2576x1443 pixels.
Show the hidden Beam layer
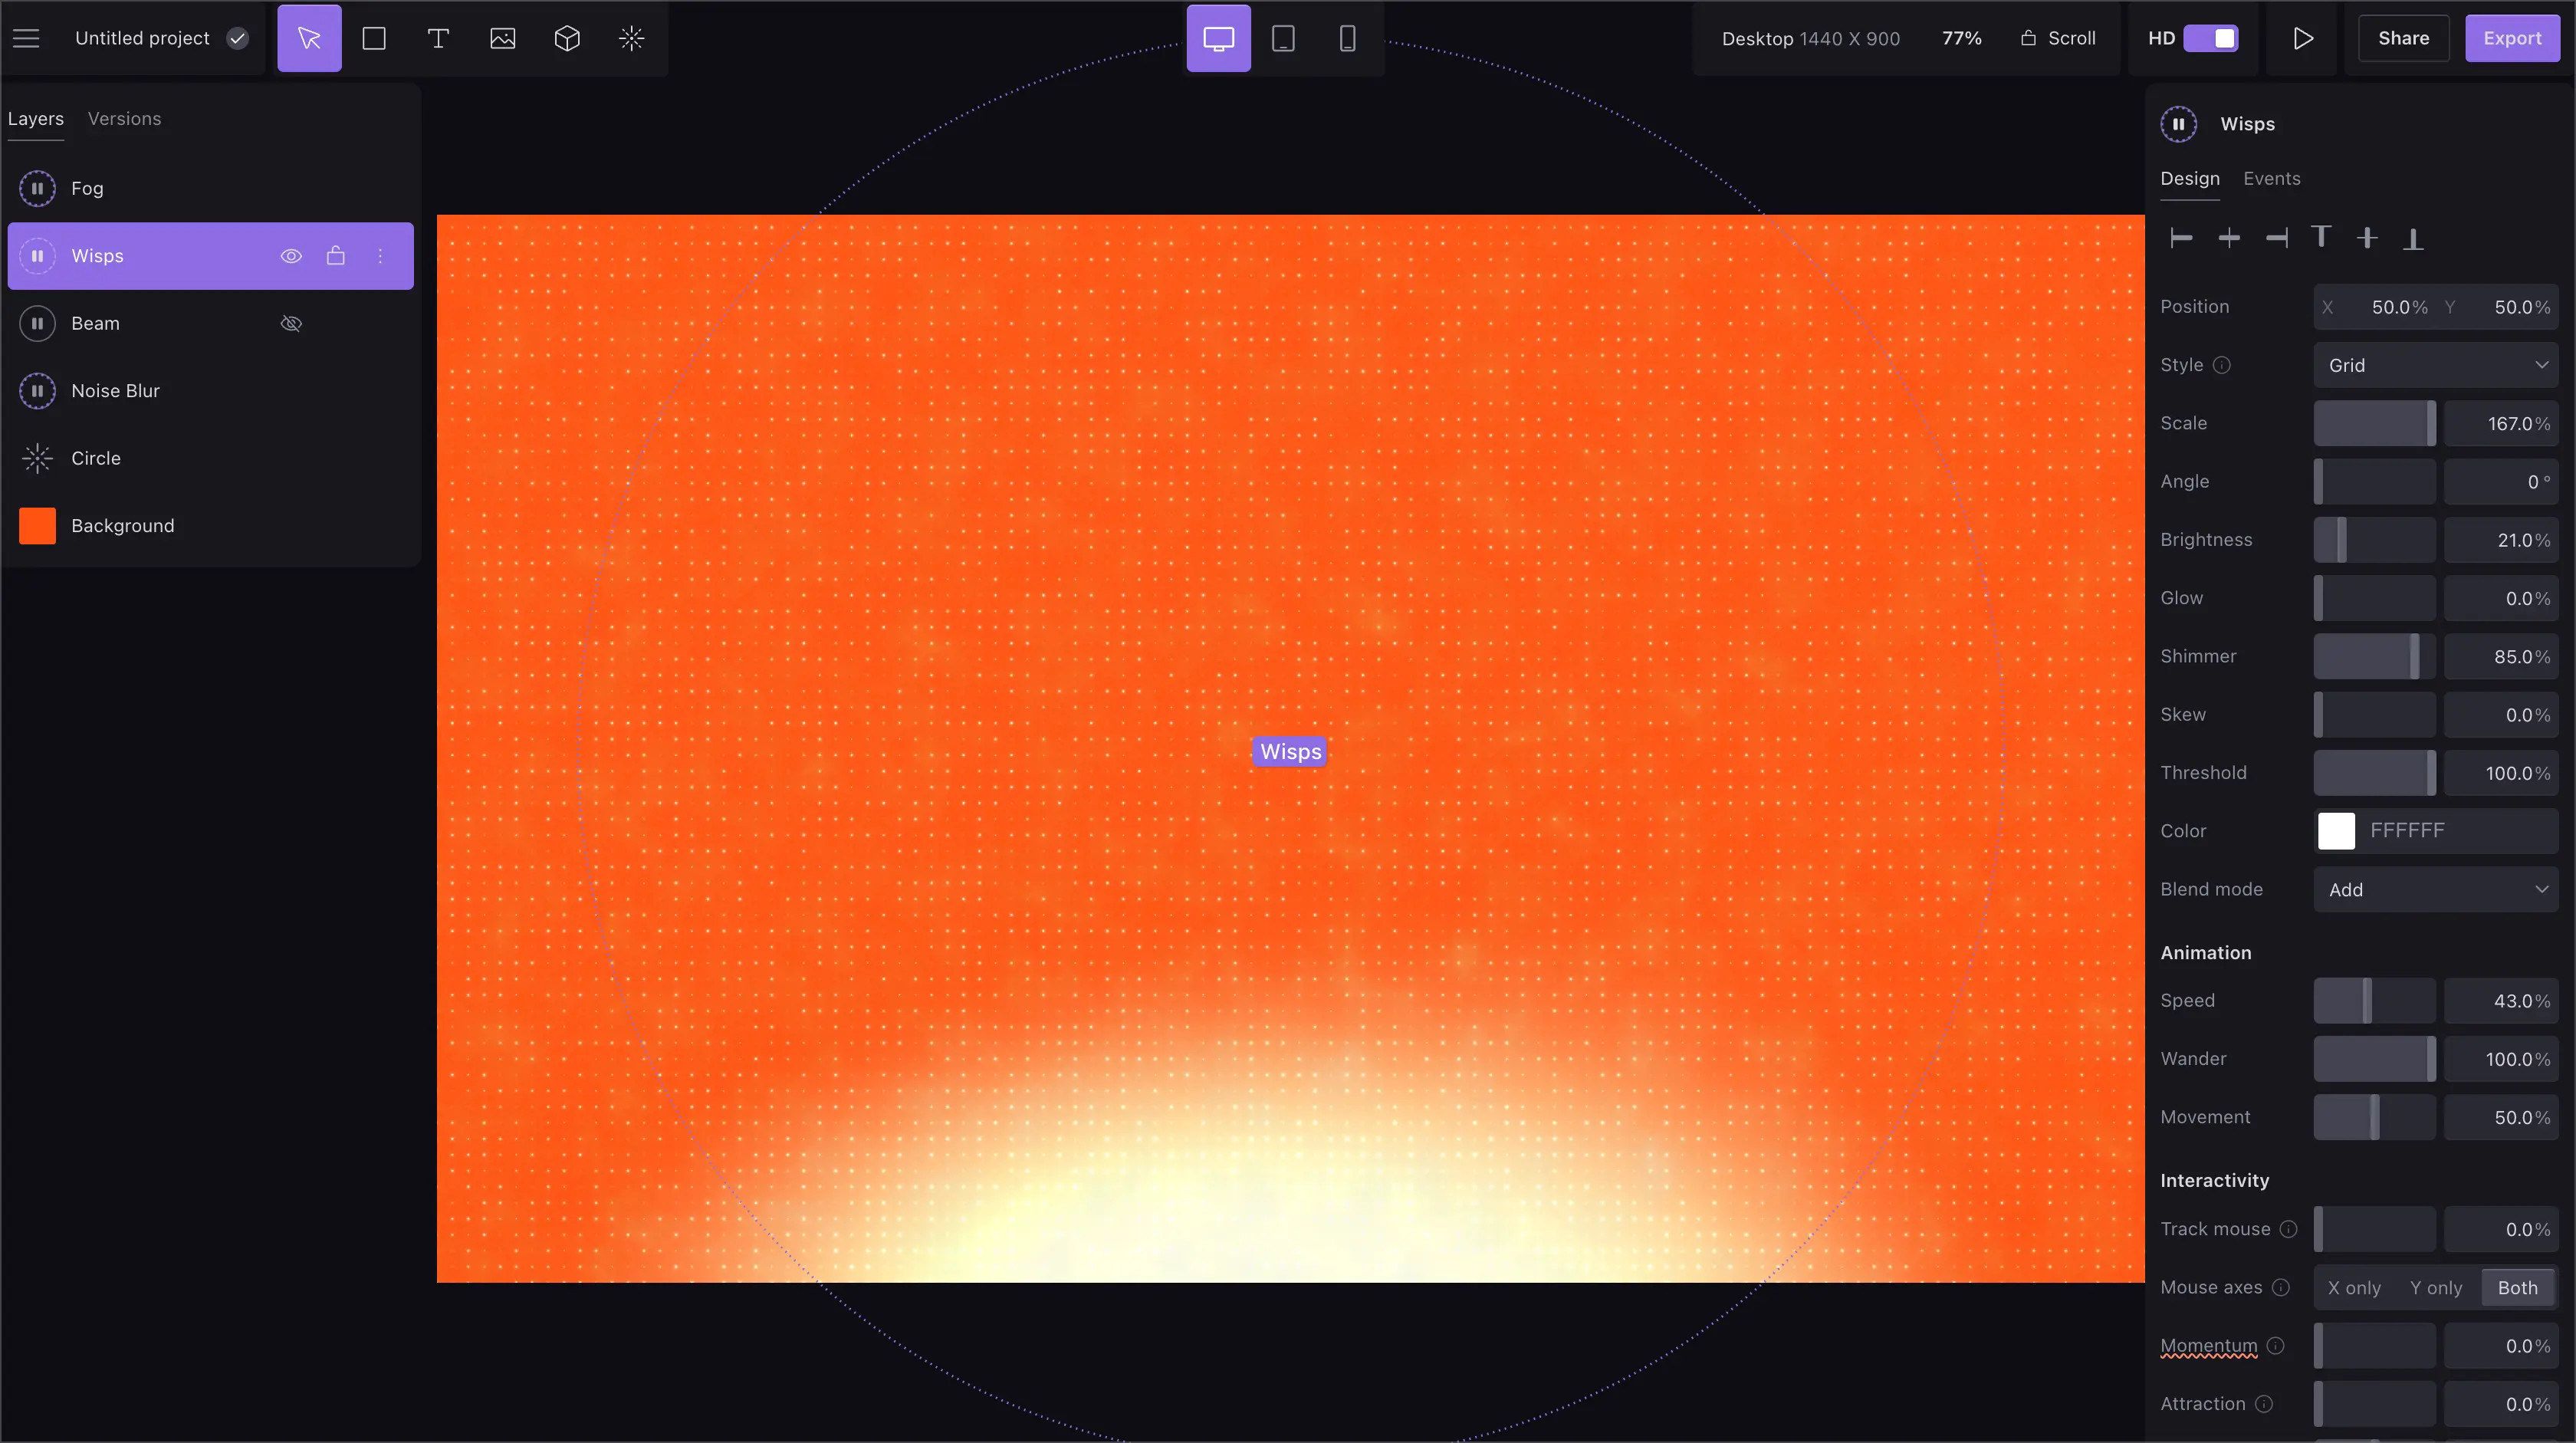click(x=291, y=323)
